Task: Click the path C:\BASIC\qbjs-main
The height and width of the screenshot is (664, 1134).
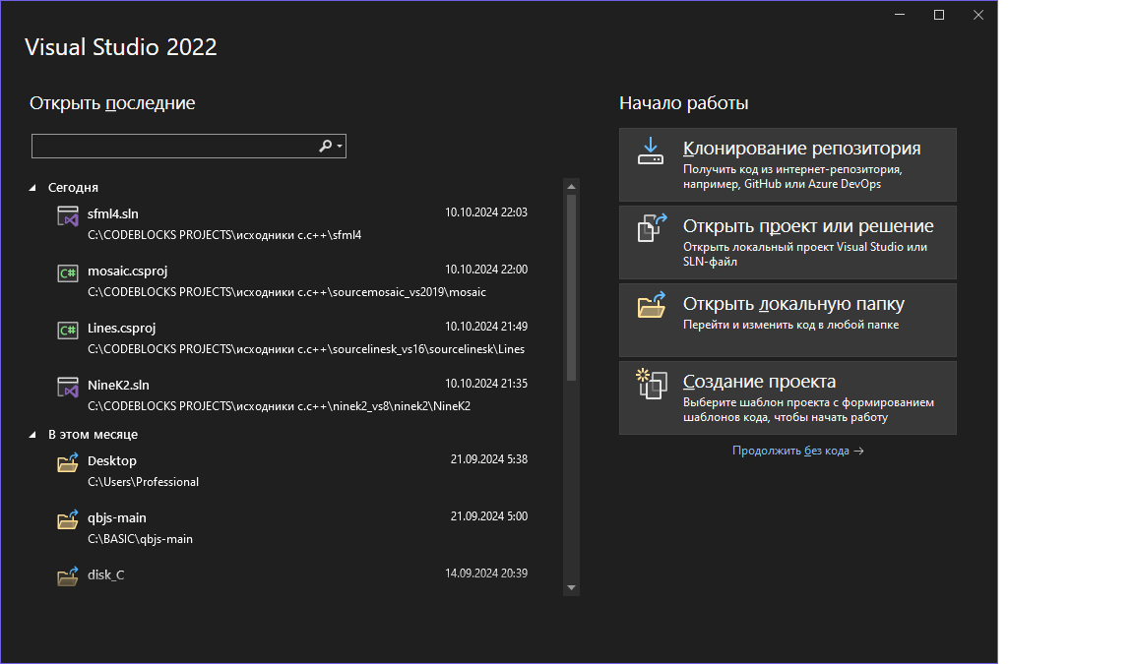Action: coord(141,539)
